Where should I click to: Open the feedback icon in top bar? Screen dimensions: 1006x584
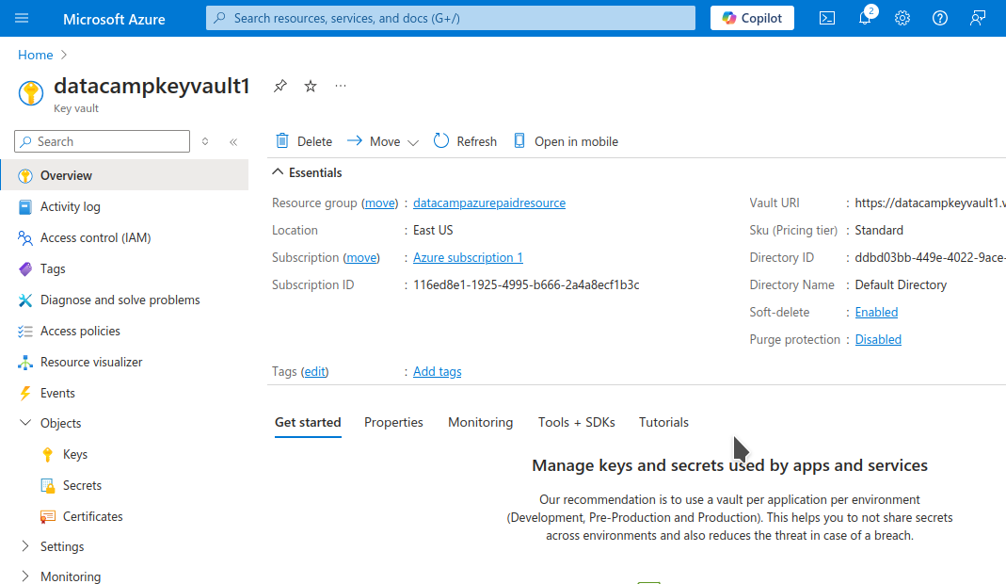(x=977, y=18)
